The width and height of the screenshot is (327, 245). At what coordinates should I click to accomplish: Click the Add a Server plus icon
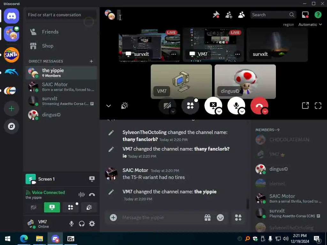pyautogui.click(x=11, y=108)
